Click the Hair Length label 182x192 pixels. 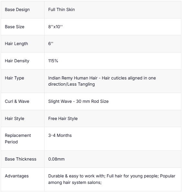point(16,43)
